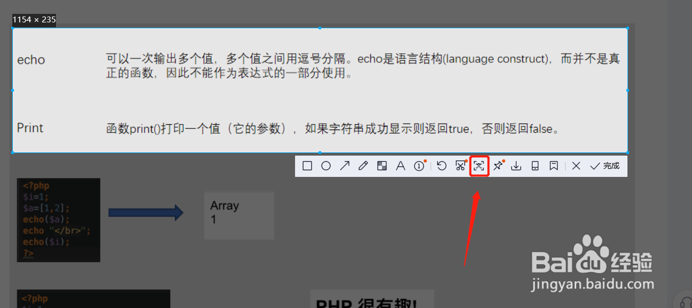Select the text annotation tool

tap(400, 166)
